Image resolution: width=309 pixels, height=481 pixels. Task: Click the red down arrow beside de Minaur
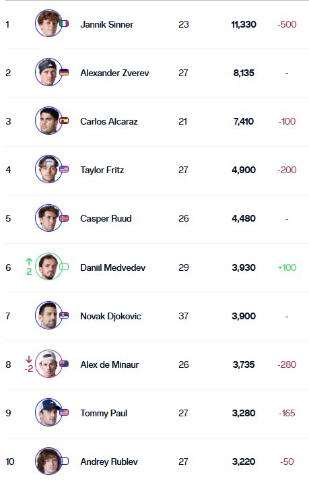29,359
